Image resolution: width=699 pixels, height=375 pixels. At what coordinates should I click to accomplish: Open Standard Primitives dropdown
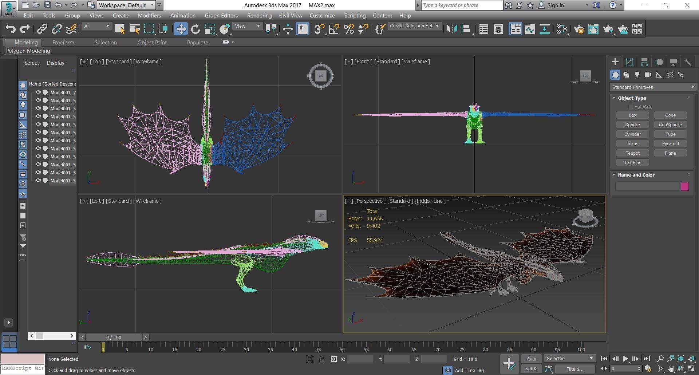[x=653, y=87]
